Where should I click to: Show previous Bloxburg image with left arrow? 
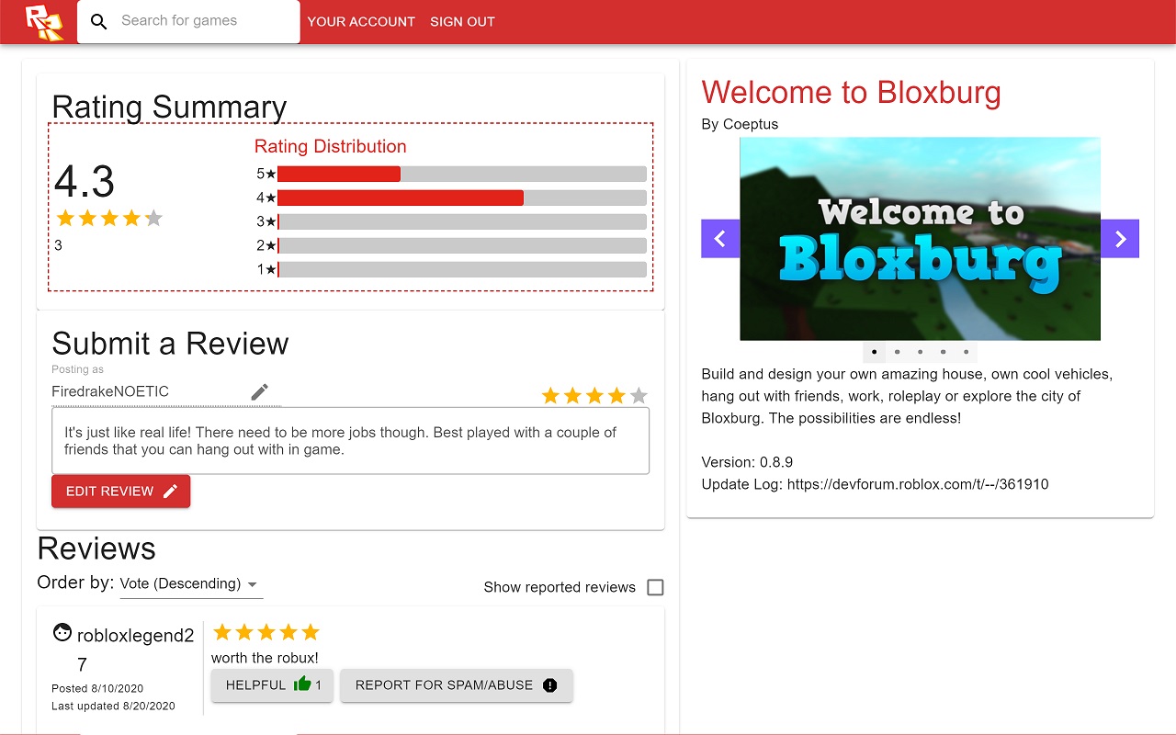pos(720,239)
